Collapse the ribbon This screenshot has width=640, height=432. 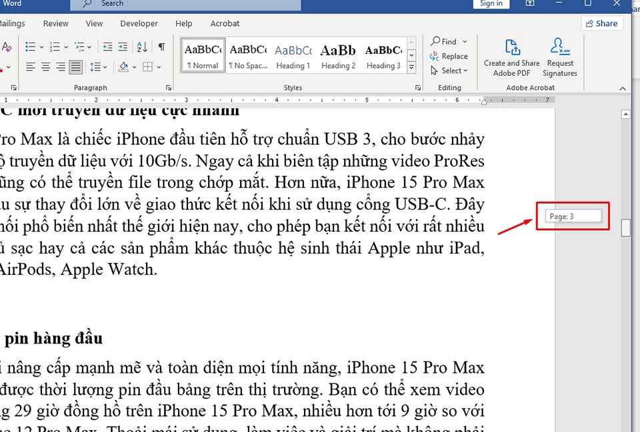(x=623, y=88)
